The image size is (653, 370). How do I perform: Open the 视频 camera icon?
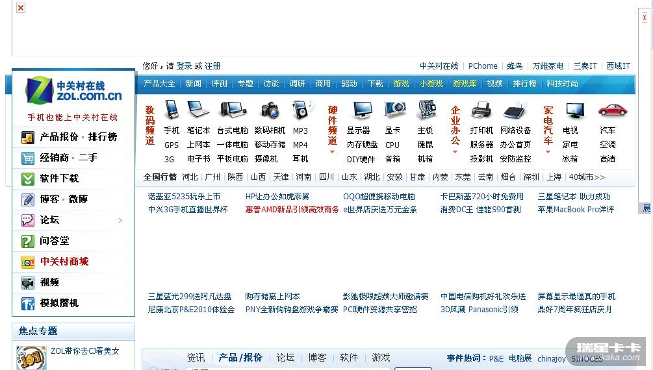28,282
